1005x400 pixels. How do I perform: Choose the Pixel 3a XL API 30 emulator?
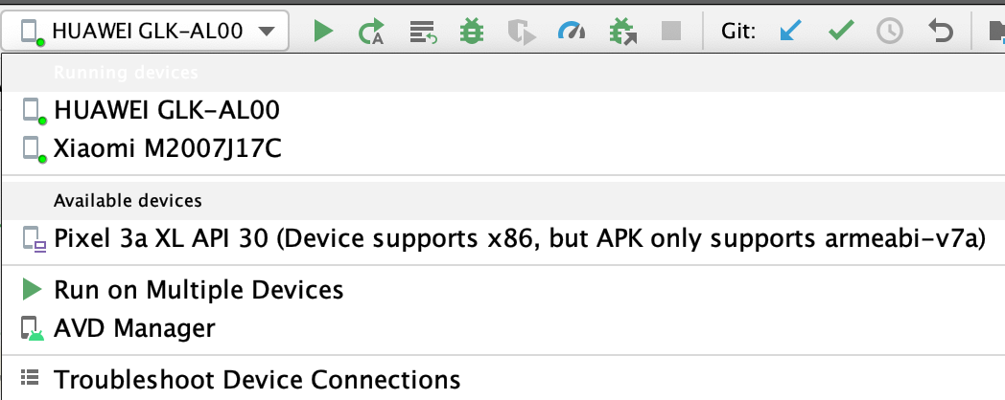(x=519, y=238)
